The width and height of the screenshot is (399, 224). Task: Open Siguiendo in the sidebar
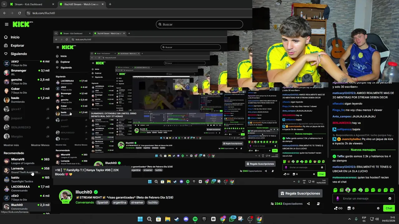(19, 54)
